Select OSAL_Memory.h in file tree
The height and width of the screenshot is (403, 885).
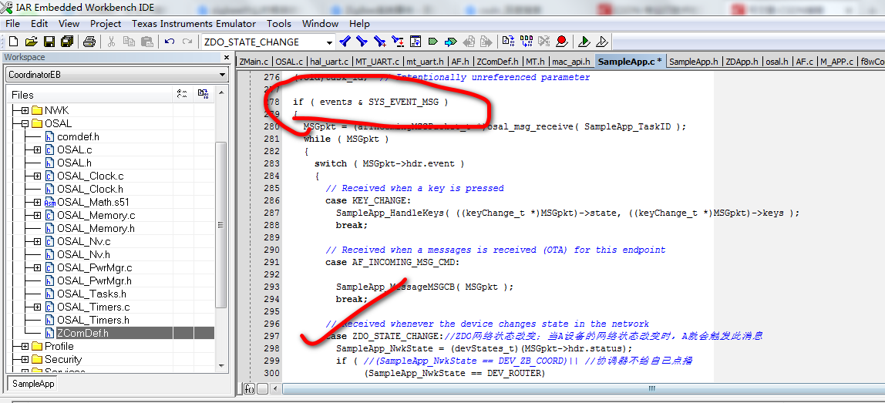(96, 229)
